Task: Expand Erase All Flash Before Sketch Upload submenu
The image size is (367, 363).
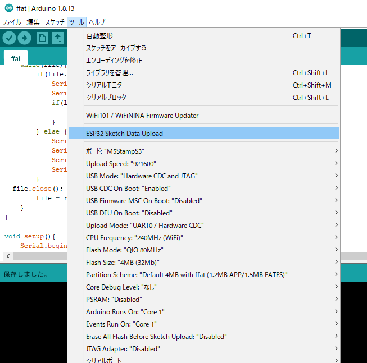Action: click(203, 337)
